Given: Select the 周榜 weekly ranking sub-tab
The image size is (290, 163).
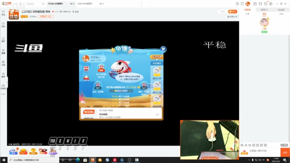Looking at the screenshot, I should [x=264, y=14].
